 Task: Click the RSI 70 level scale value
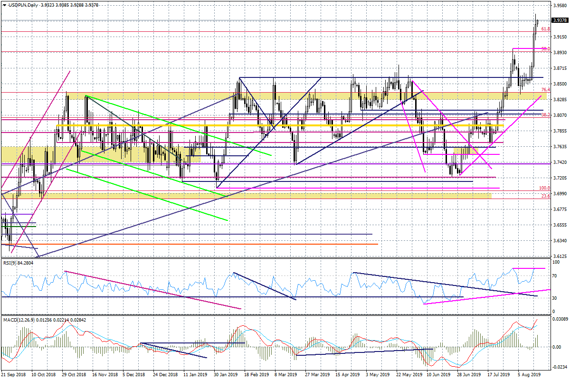[554, 275]
